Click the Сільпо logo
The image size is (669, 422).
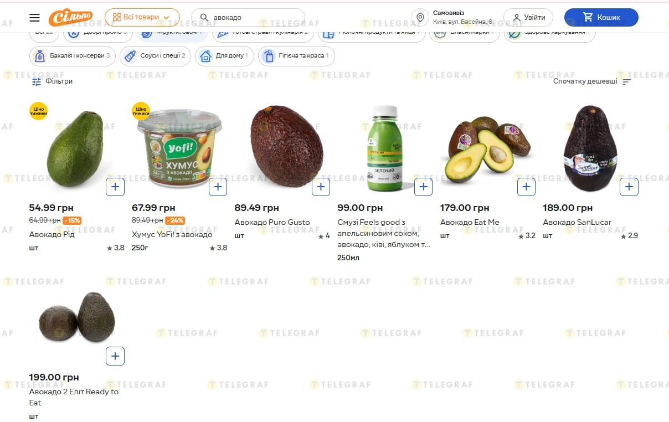70,18
